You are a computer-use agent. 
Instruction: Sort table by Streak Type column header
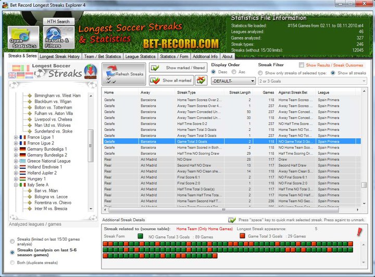pyautogui.click(x=199, y=93)
